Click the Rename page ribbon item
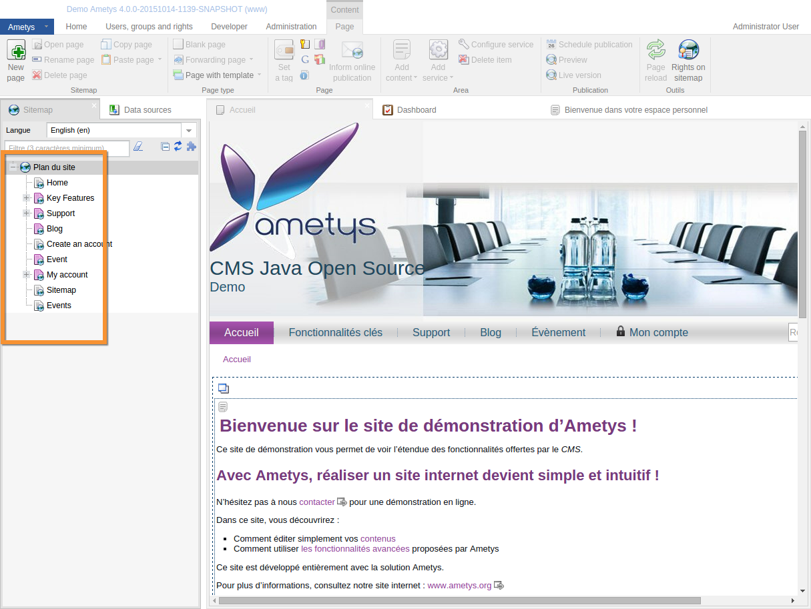The height and width of the screenshot is (609, 811). click(63, 60)
